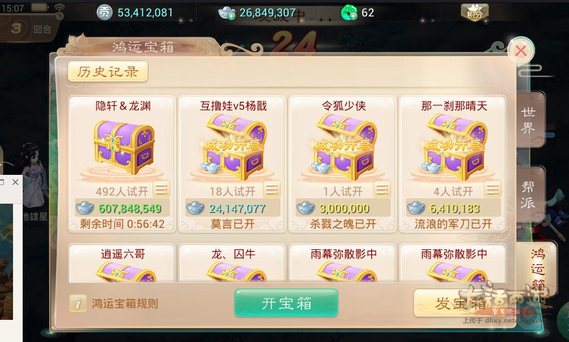Click the 贡 coin icon in top bar
This screenshot has height=342, width=569.
[x=104, y=13]
